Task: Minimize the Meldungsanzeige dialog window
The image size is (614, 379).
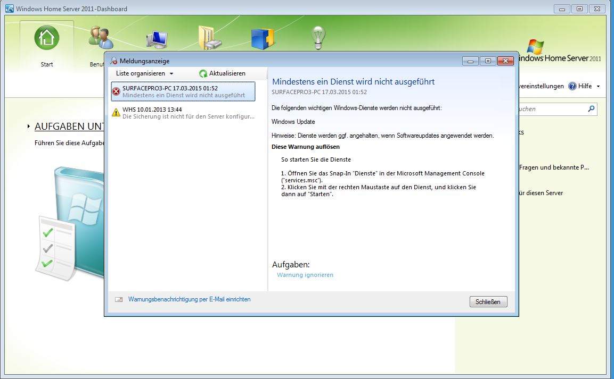Action: coord(470,61)
